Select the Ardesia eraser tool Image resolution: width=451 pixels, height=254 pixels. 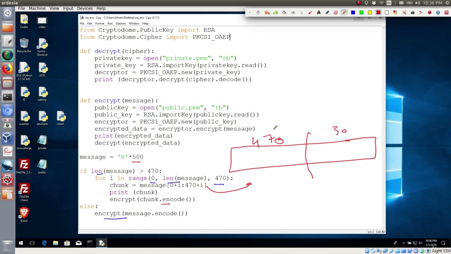pos(335,13)
